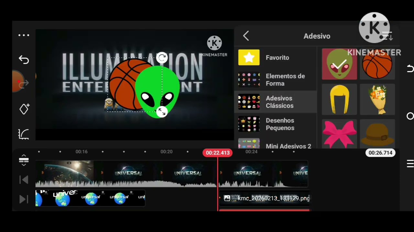Choose the brown hat sticker
This screenshot has height=232, width=414.
pyautogui.click(x=377, y=134)
